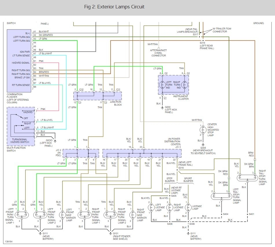Select the Combination Flasher module box
This screenshot has width=275, height=247.
click(19, 61)
